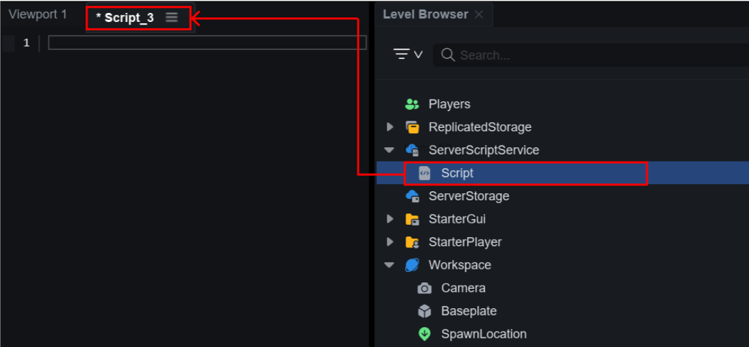Click the SpawnLocation green icon
The image size is (749, 347).
pyautogui.click(x=424, y=334)
